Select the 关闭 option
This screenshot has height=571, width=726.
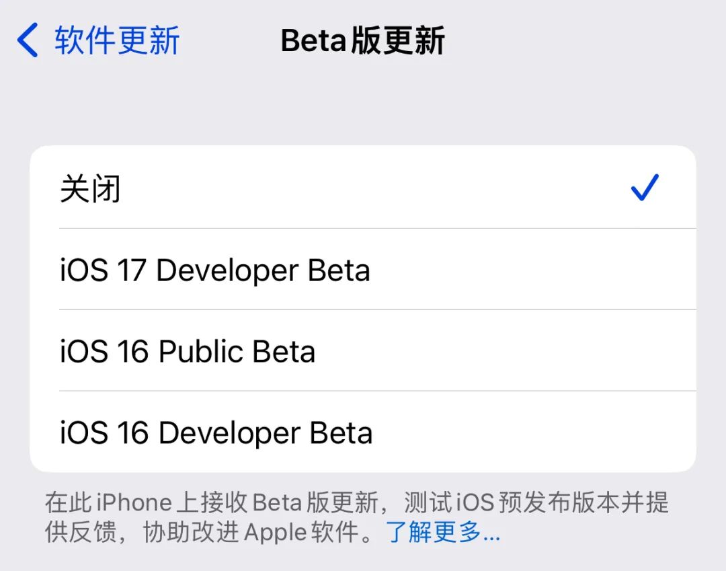[x=90, y=189]
